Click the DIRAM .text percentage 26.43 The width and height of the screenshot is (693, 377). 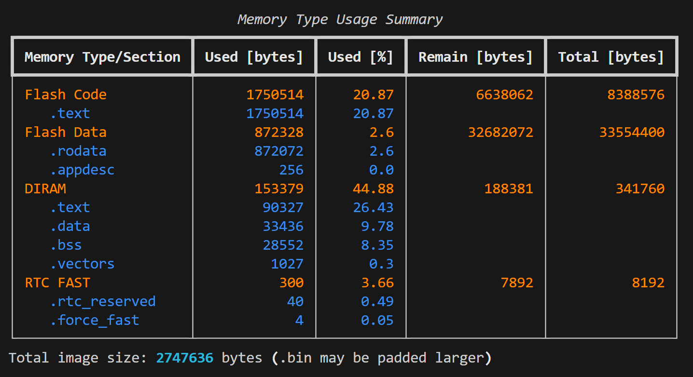coord(373,207)
